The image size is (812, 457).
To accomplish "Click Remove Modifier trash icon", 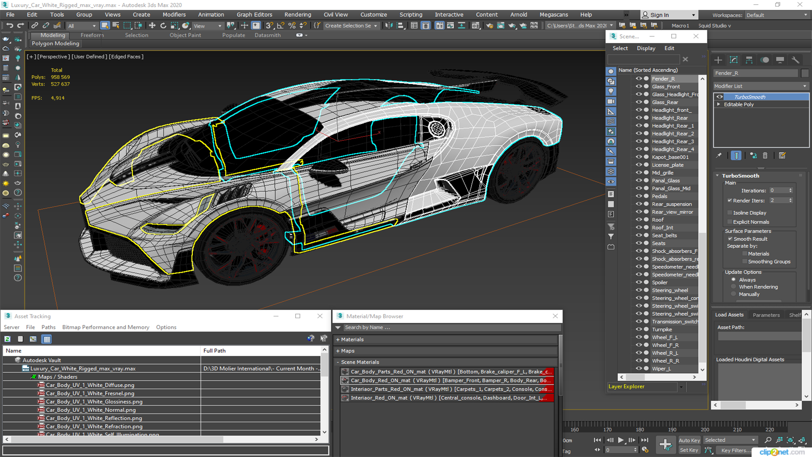I will pos(765,156).
